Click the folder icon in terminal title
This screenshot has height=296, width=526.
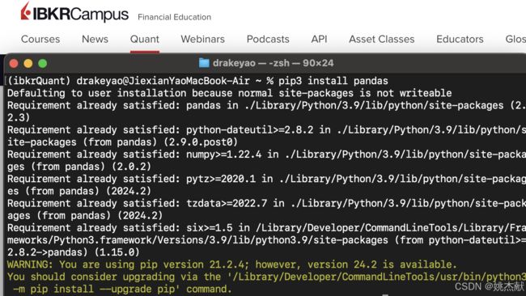(x=204, y=63)
